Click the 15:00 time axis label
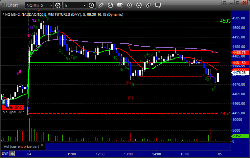Image resolution: width=250 pixels, height=158 pixels. pos(185,154)
